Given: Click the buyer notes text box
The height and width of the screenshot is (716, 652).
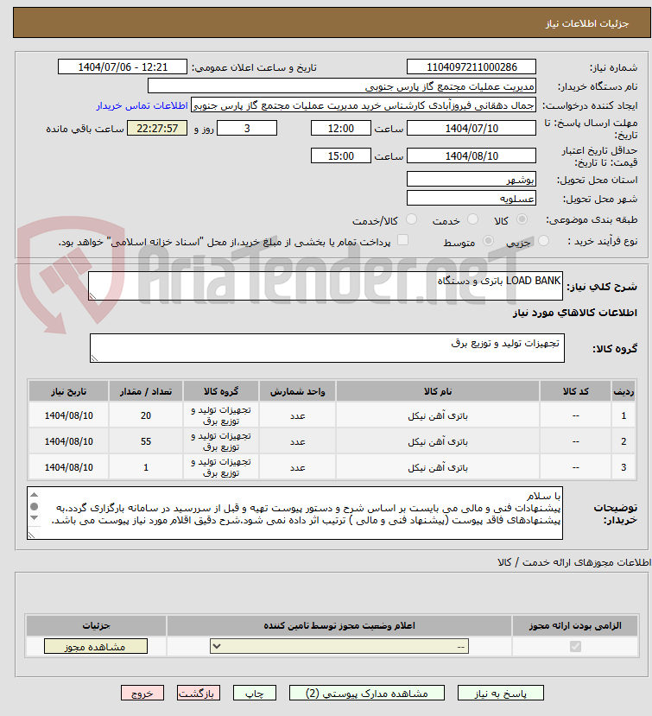Looking at the screenshot, I should coord(295,513).
